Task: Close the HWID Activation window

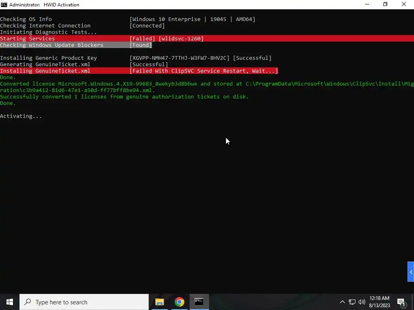Action: tap(404, 4)
